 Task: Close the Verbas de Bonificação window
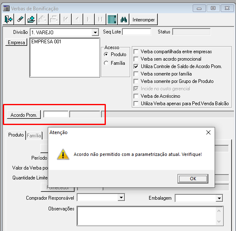[227, 8]
